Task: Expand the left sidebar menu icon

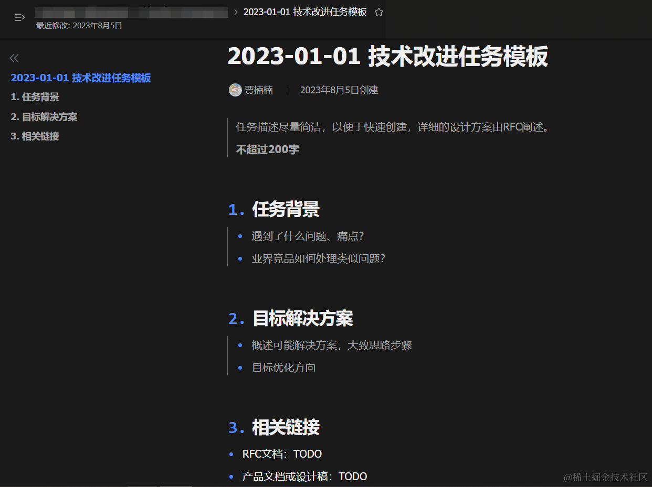Action: [19, 17]
